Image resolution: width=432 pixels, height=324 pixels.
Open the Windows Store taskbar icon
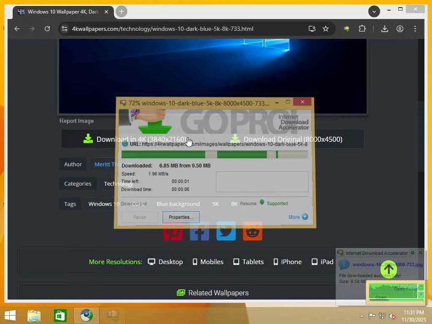click(x=60, y=316)
